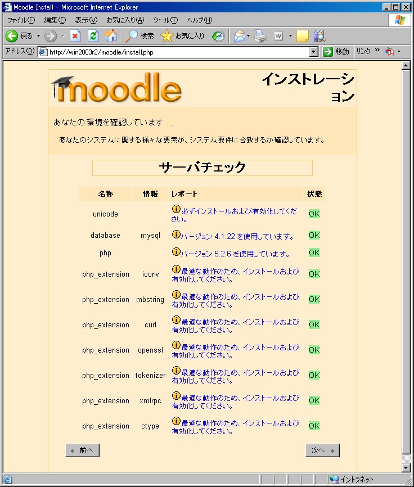Viewport: 414px width, 487px height.
Task: Click the IE Back arrow icon
Action: click(x=12, y=36)
